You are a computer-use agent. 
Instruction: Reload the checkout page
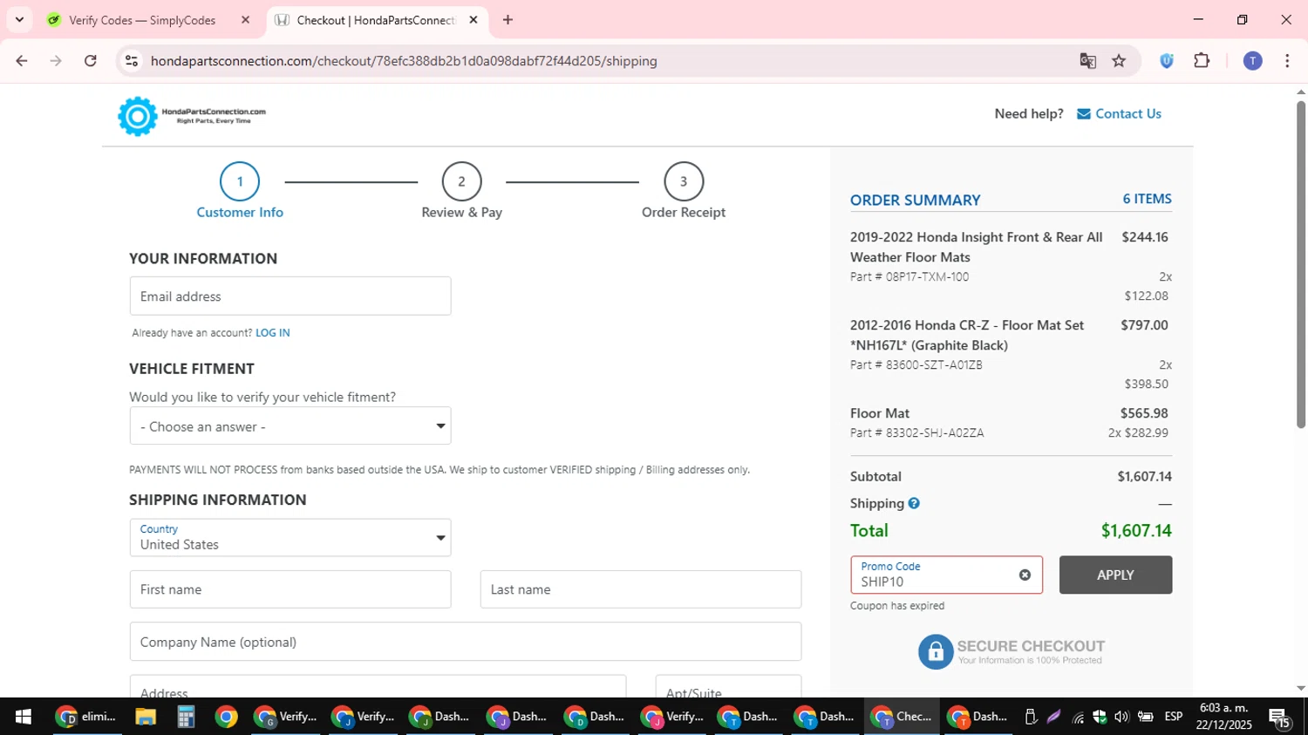[x=91, y=61]
